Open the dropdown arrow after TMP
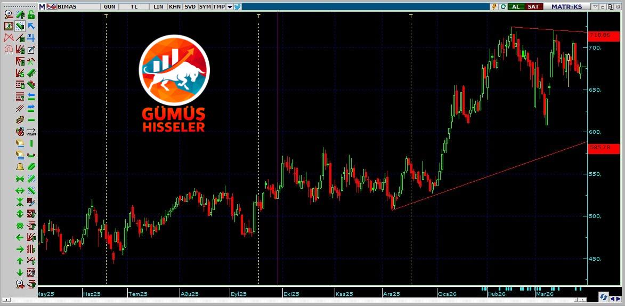Screen dimensions: 625x306 (x=230, y=7)
